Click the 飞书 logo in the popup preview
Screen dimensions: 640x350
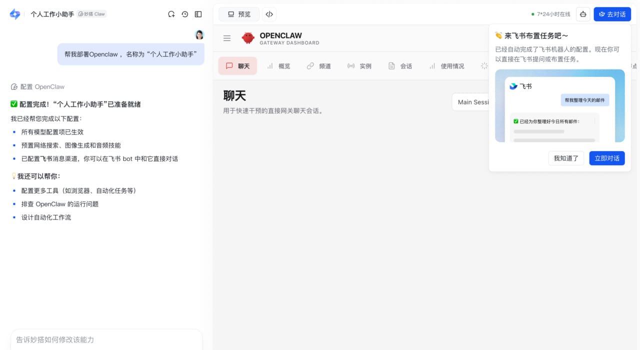513,86
